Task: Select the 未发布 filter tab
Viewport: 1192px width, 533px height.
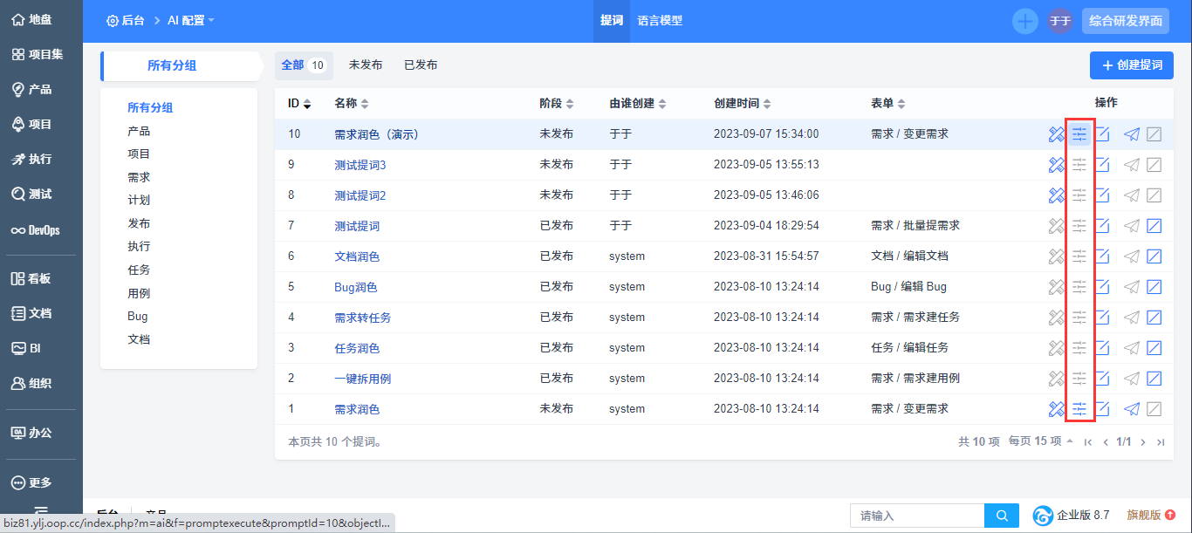Action: (x=366, y=65)
